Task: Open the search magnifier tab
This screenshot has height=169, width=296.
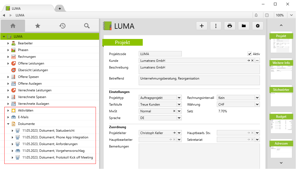Action: 87,26
